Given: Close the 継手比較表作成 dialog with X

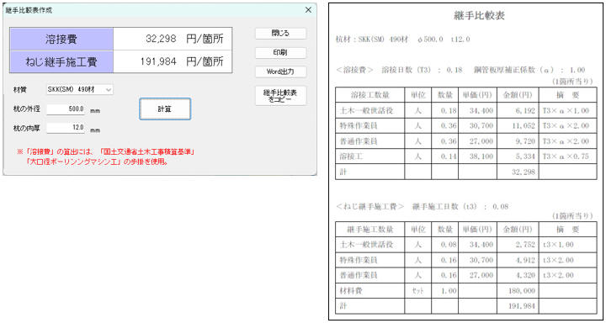Looking at the screenshot, I should pos(308,10).
